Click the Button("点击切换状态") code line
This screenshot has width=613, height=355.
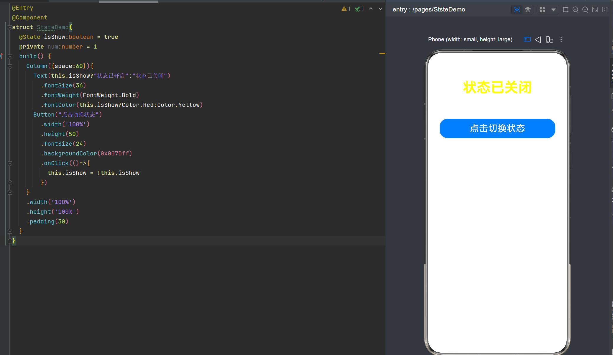[x=68, y=115]
